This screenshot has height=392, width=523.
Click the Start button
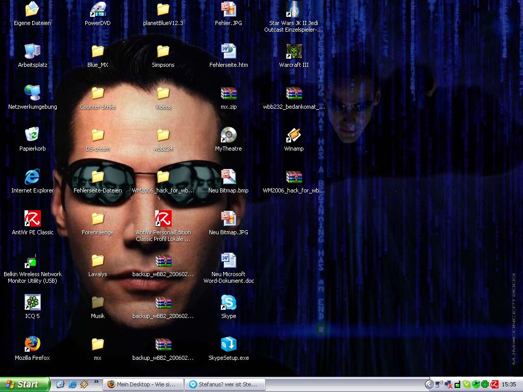coord(25,384)
